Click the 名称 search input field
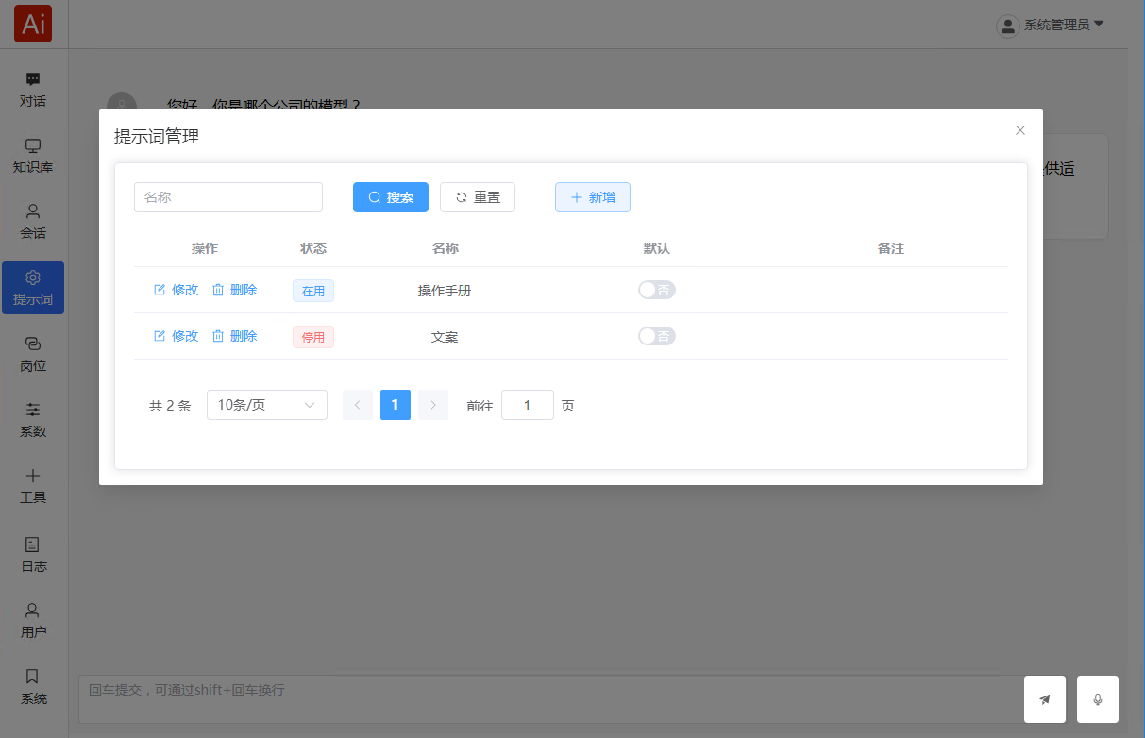 pyautogui.click(x=227, y=197)
